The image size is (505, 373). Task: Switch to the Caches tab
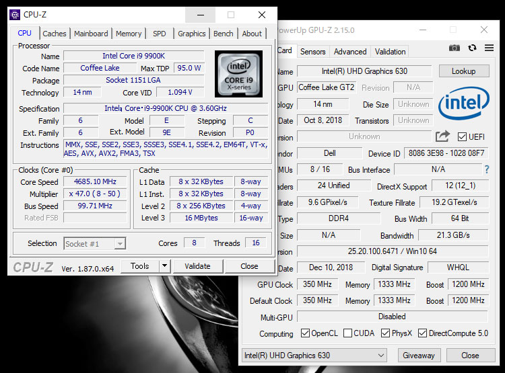[55, 34]
